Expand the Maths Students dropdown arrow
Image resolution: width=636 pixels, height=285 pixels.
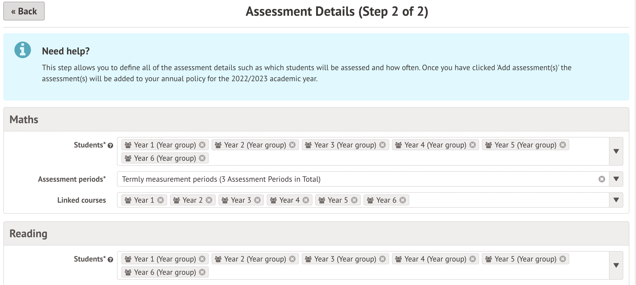click(616, 151)
